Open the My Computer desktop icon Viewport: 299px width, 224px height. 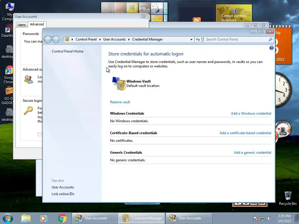(8, 11)
